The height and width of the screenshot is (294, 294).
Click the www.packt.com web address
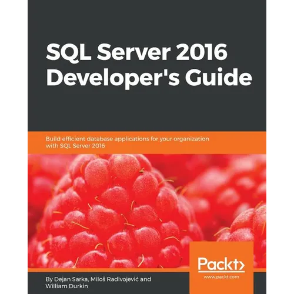point(221,277)
